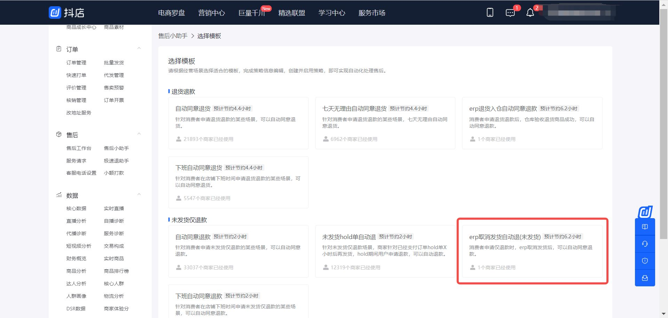Select the 下班自动同意退货 template card
The width and height of the screenshot is (668, 318).
238,182
